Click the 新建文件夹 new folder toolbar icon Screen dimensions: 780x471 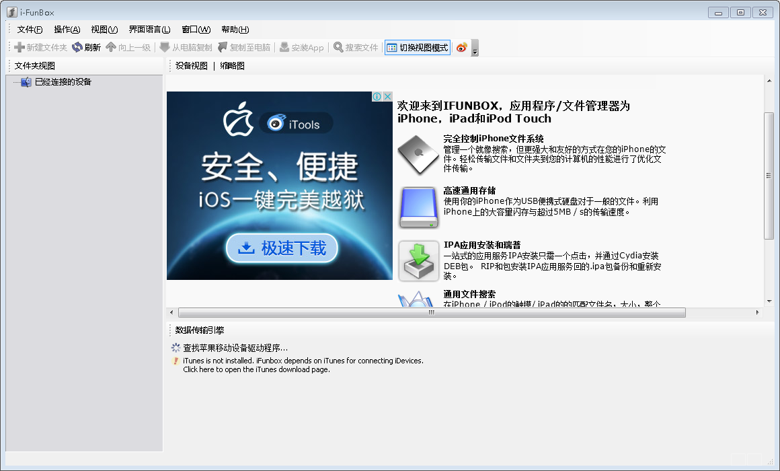click(19, 47)
